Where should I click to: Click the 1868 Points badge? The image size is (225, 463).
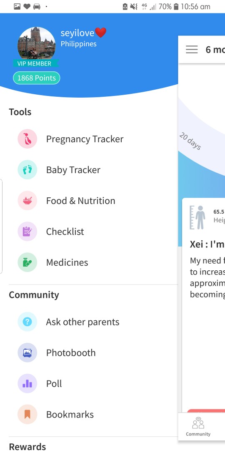(37, 78)
